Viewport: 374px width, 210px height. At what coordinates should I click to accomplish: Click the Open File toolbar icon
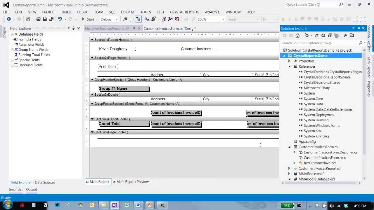pyautogui.click(x=38, y=19)
